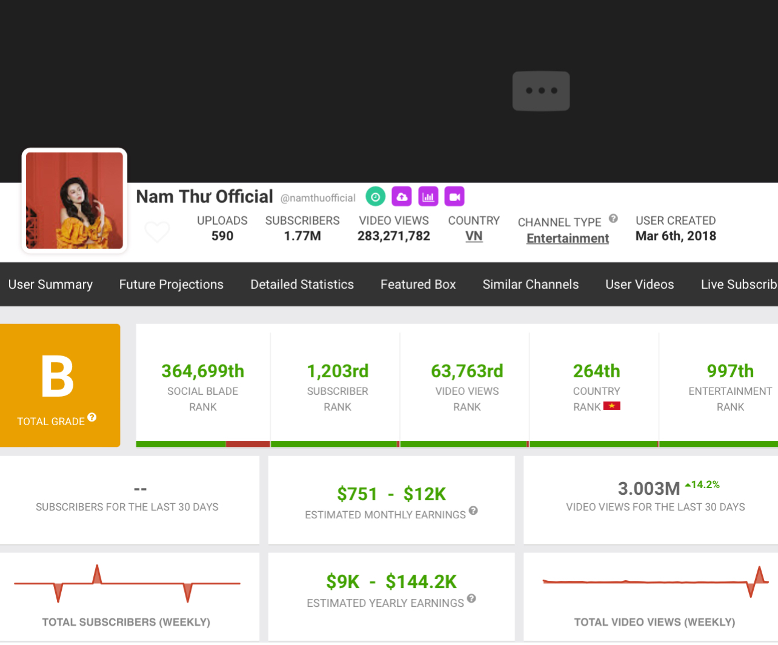Click the purple cloud upload icon

(402, 197)
